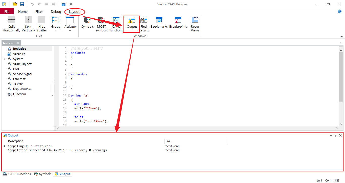
Task: Select Map Window in the tree
Action: click(22, 89)
